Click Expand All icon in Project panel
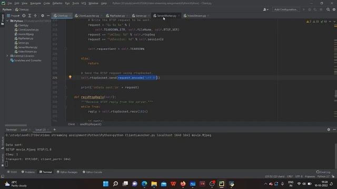 pos(29,16)
